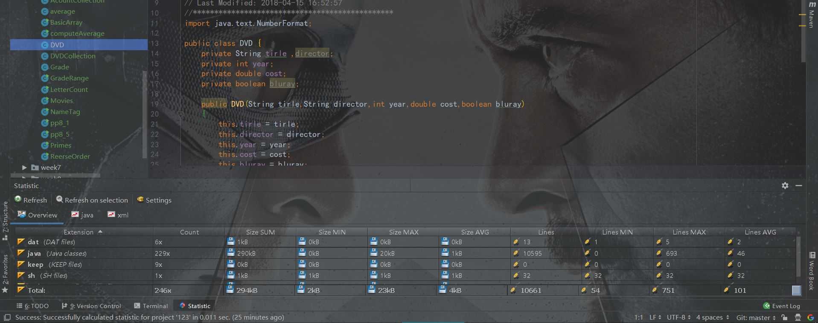
Task: Expand the week7 folder
Action: click(x=24, y=168)
